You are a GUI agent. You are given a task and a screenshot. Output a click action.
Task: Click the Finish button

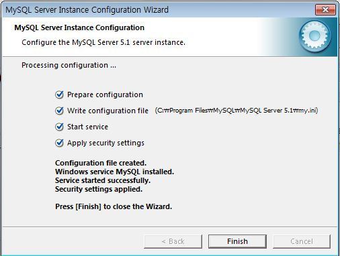pos(237,241)
